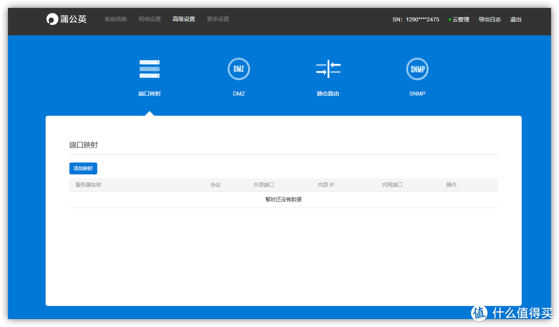Open the 更多设置 menu
Image resolution: width=559 pixels, height=327 pixels.
coord(218,20)
